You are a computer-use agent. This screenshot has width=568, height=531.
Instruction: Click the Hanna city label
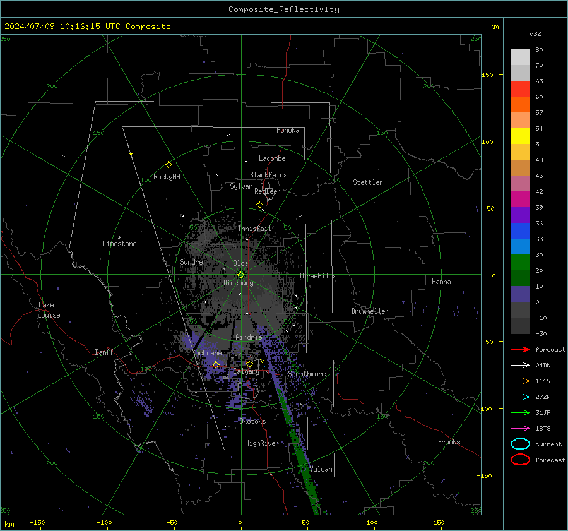click(441, 282)
